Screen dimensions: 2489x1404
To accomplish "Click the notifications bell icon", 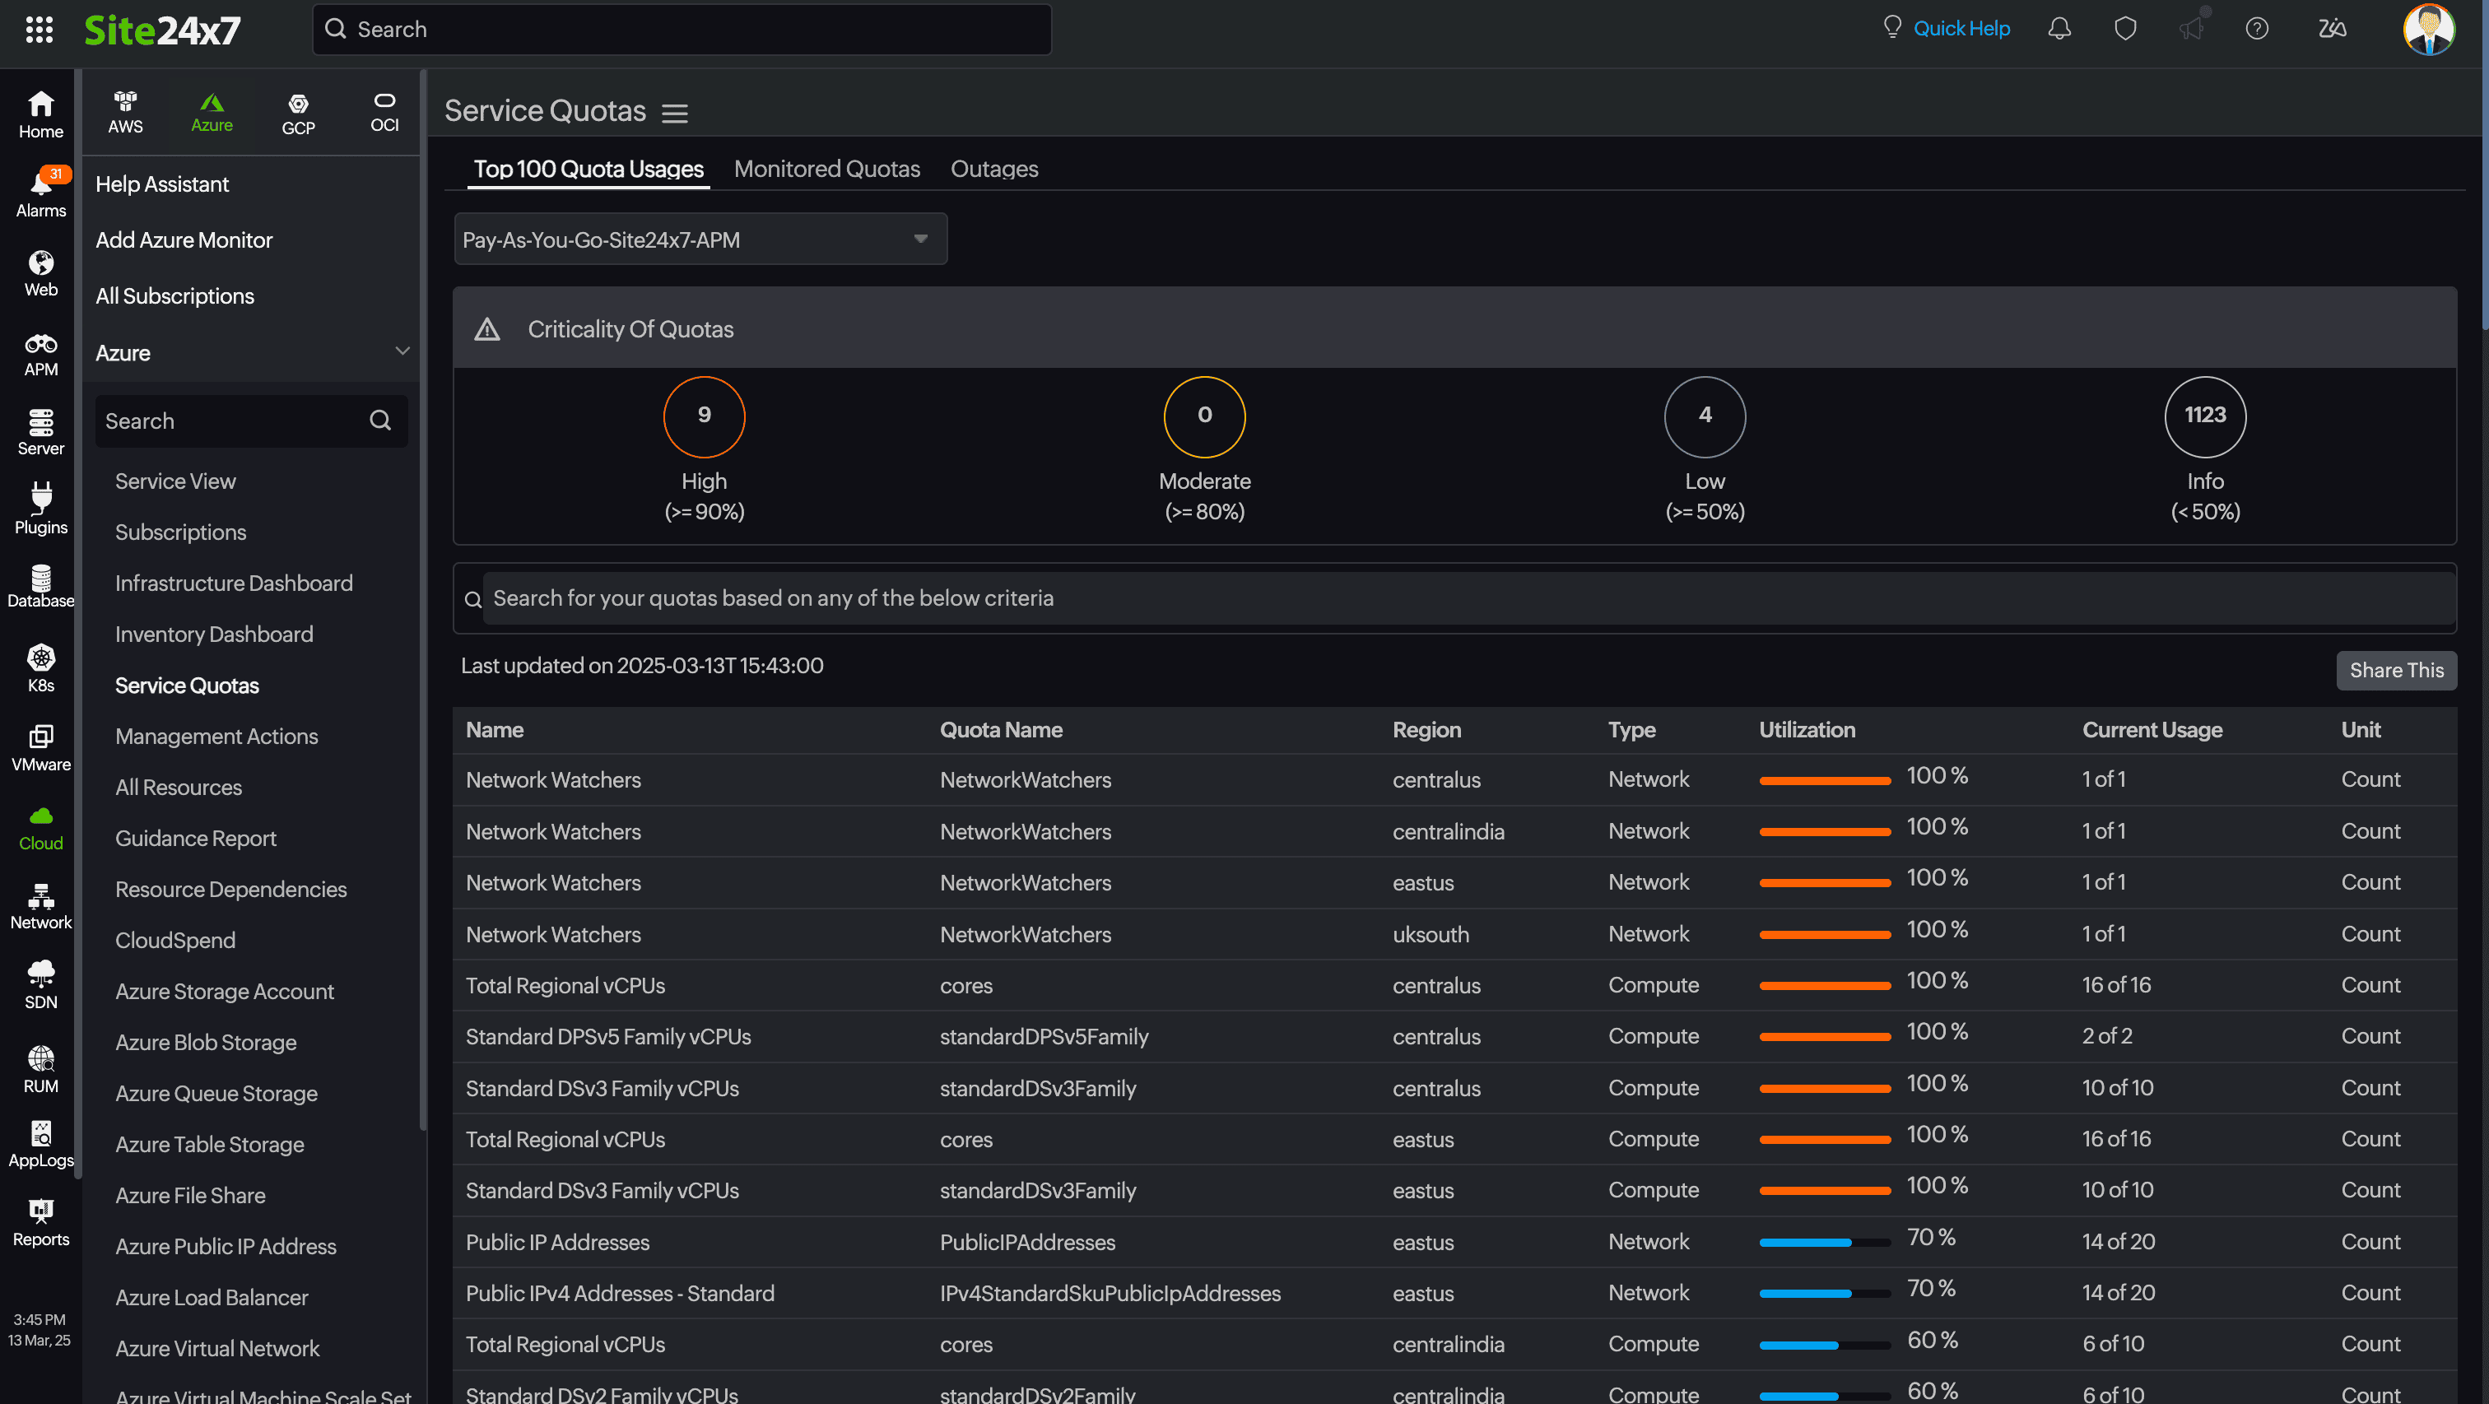I will coord(2059,29).
